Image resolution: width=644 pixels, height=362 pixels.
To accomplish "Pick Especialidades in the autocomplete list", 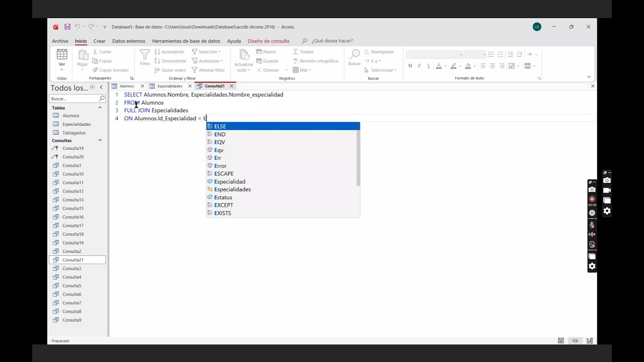I will (x=283, y=190).
